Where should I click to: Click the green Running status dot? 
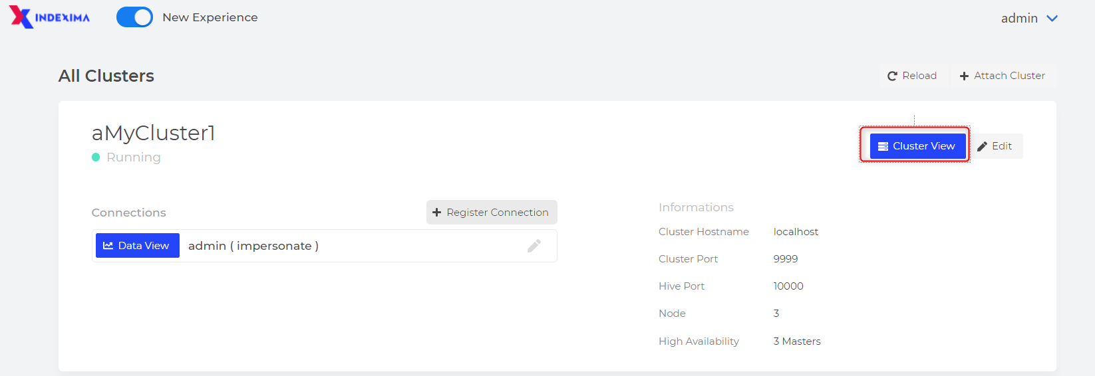[96, 157]
